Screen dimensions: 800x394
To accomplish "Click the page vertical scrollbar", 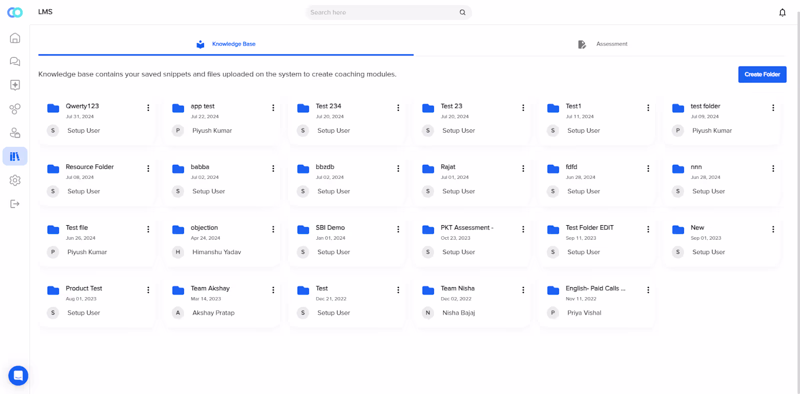I will (x=798, y=202).
